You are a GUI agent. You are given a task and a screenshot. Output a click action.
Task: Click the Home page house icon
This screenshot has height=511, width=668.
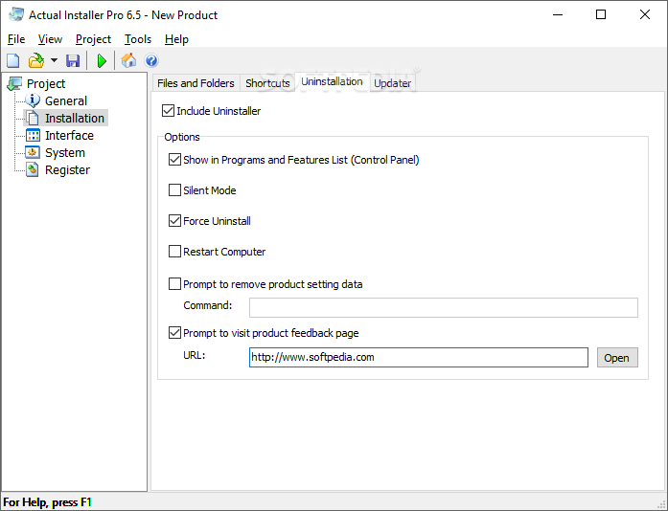(x=128, y=61)
